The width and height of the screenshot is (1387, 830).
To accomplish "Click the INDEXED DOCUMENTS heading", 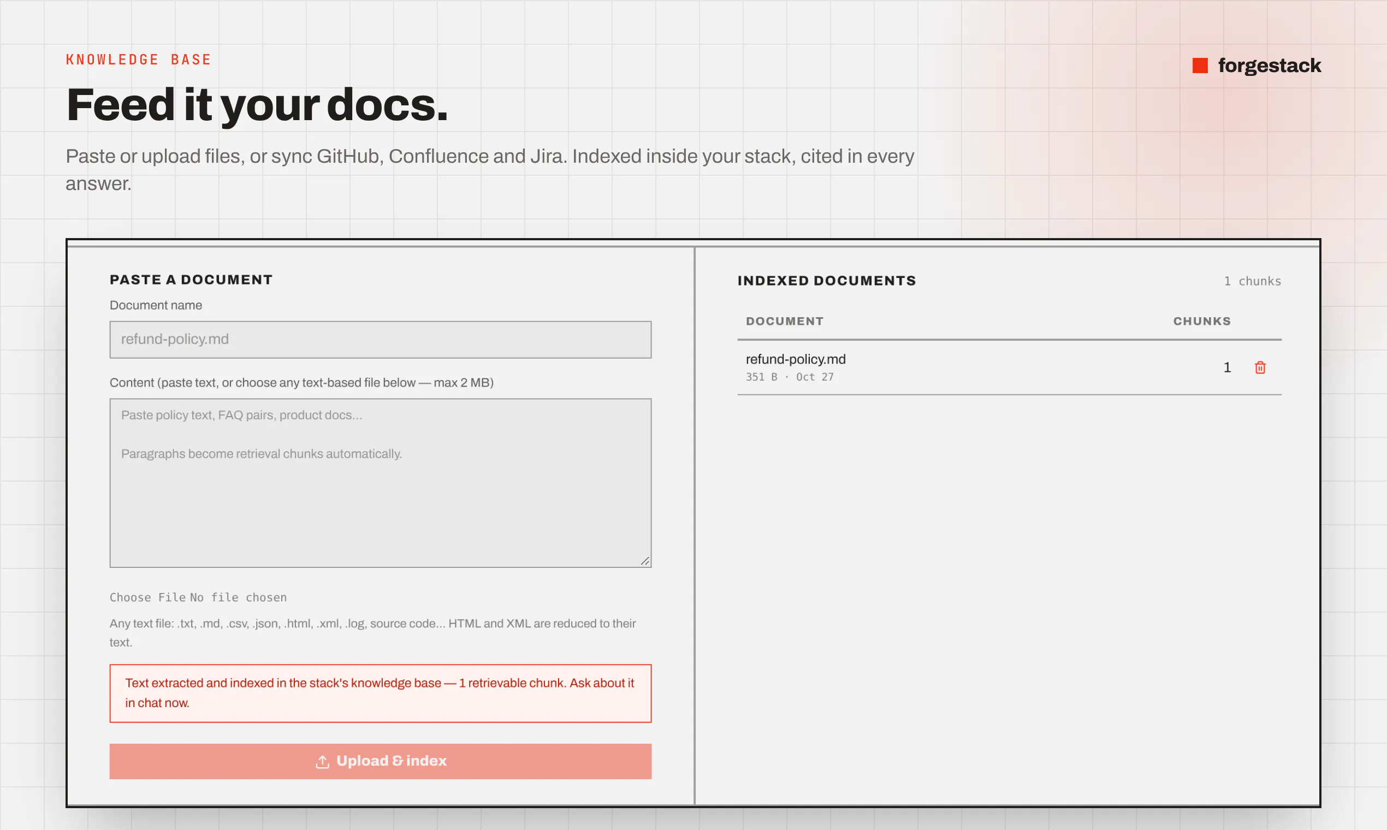I will [827, 281].
